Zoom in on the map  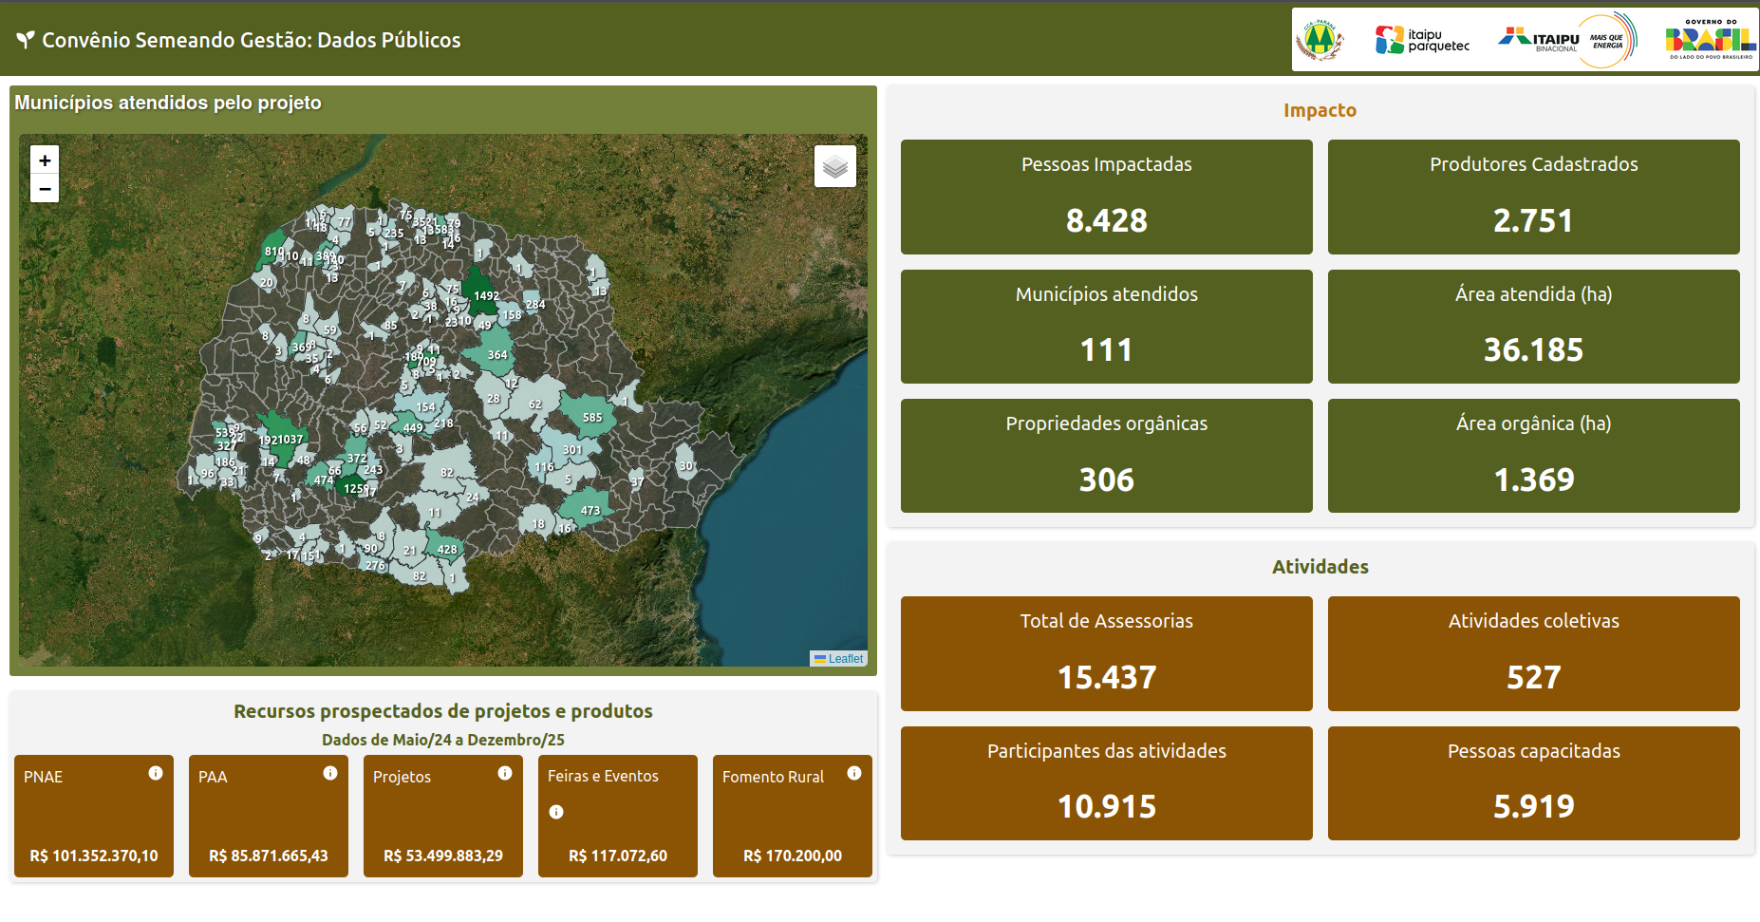(x=45, y=160)
